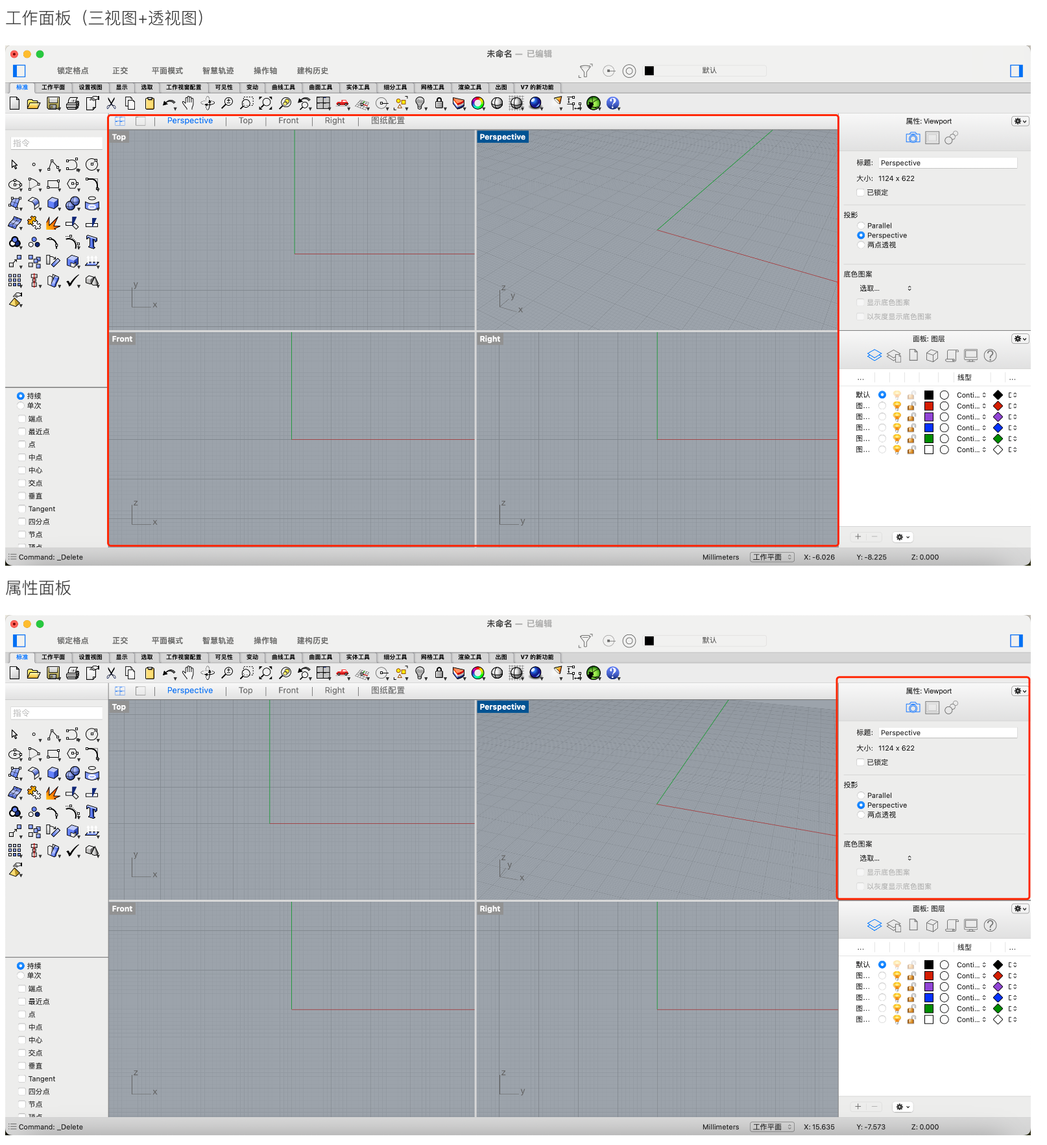Select Circle tool in upper left tool palette
Image resolution: width=1047 pixels, height=1145 pixels.
tap(92, 165)
